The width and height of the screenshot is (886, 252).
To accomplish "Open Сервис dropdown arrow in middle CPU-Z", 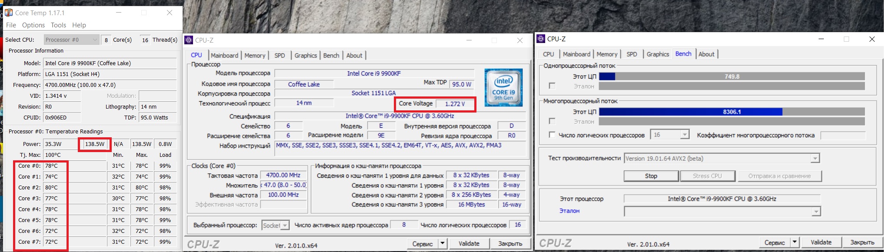I will point(443,243).
